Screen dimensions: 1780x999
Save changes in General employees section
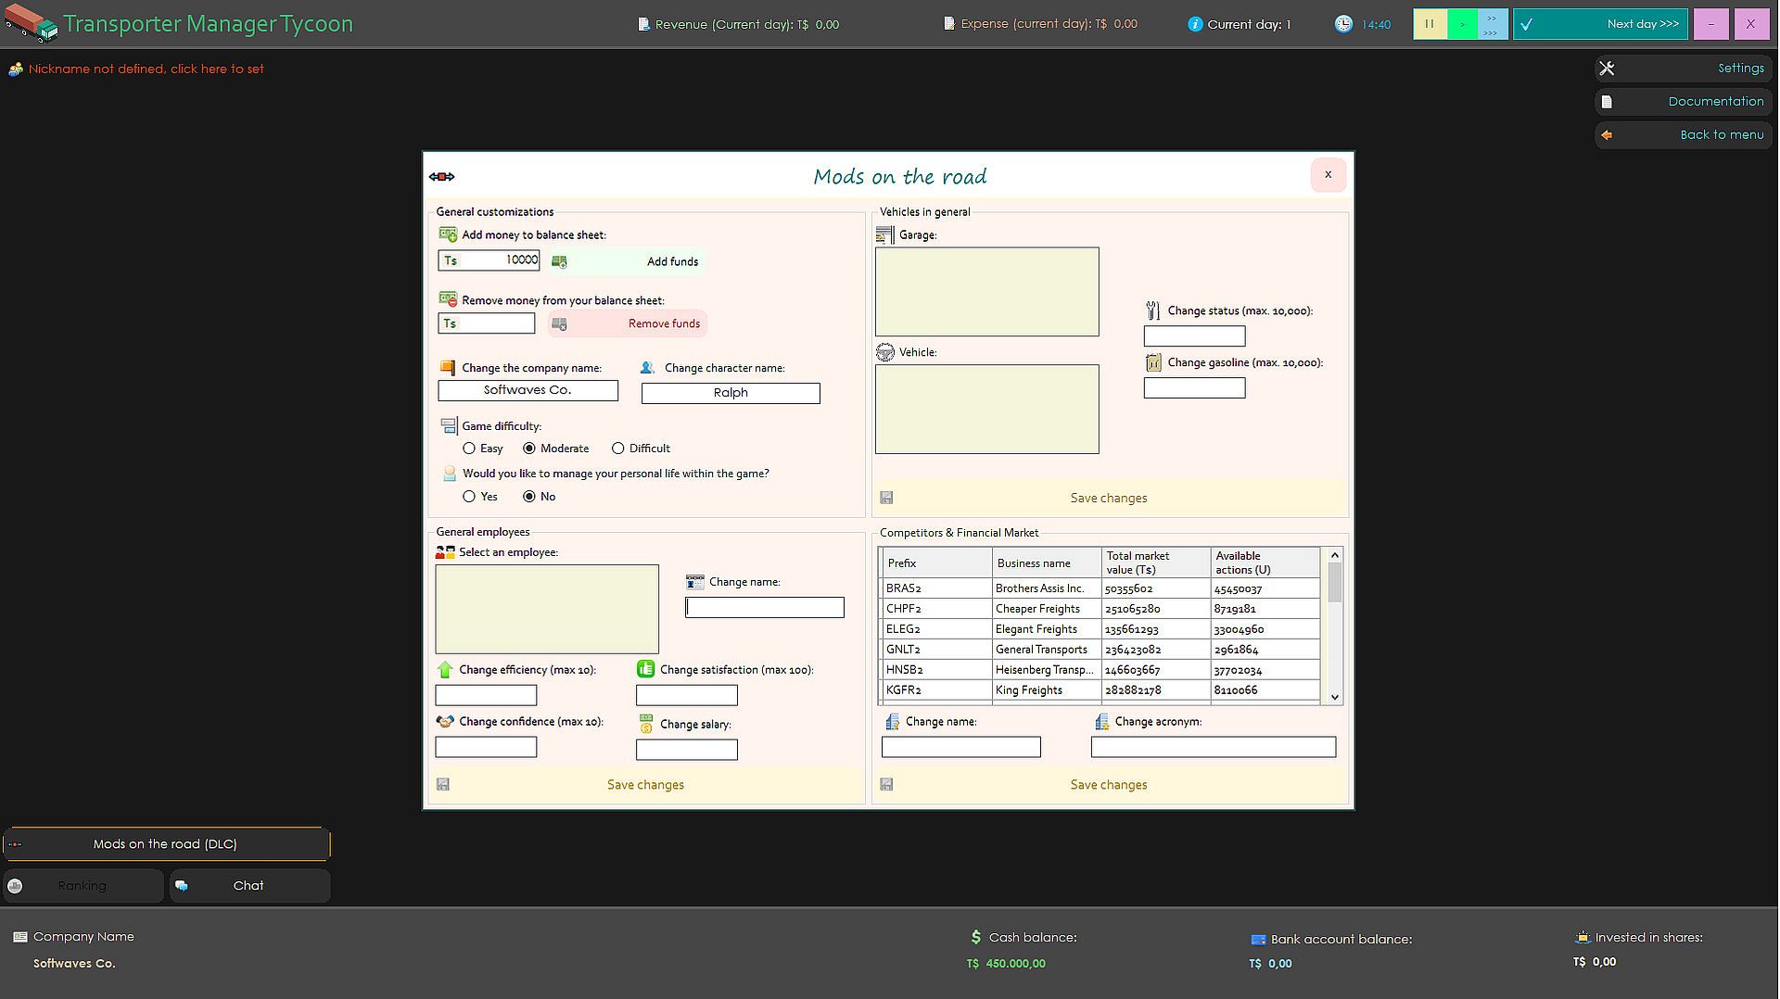tap(645, 785)
